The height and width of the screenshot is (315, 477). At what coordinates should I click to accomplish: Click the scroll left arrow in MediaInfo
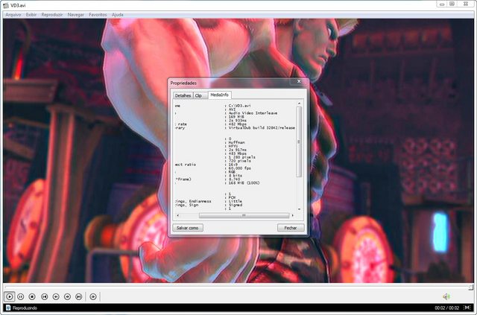coord(177,215)
